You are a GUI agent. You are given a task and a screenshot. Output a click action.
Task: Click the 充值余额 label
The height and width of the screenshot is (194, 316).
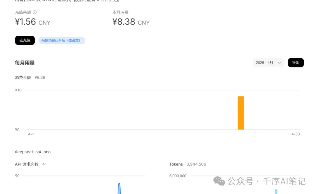23,12
